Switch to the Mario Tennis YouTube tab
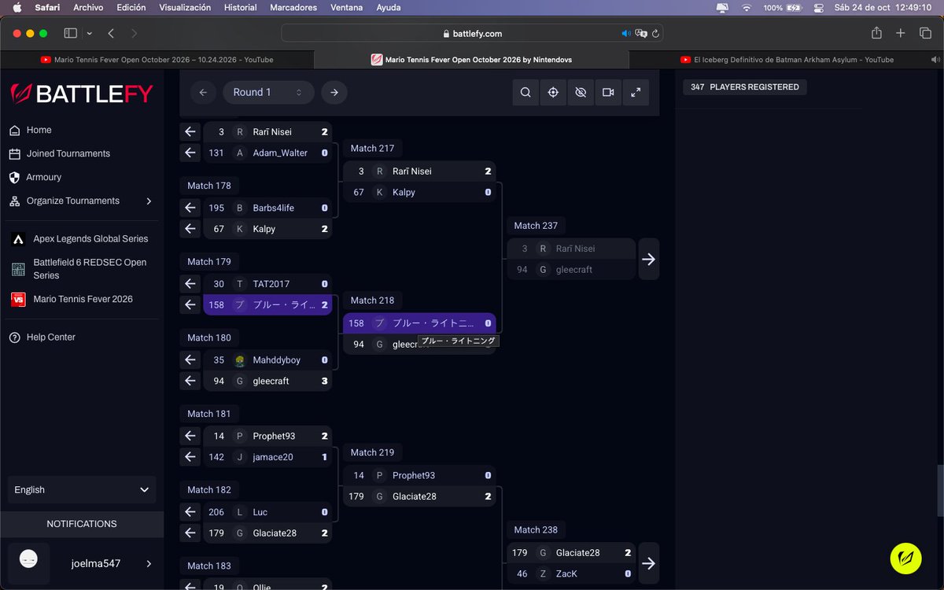Image resolution: width=944 pixels, height=590 pixels. pyautogui.click(x=157, y=60)
